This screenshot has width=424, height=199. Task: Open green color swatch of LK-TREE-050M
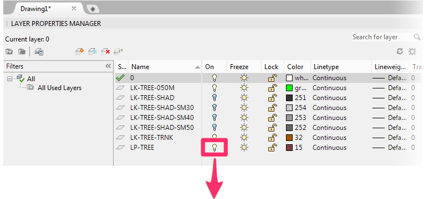pos(289,88)
